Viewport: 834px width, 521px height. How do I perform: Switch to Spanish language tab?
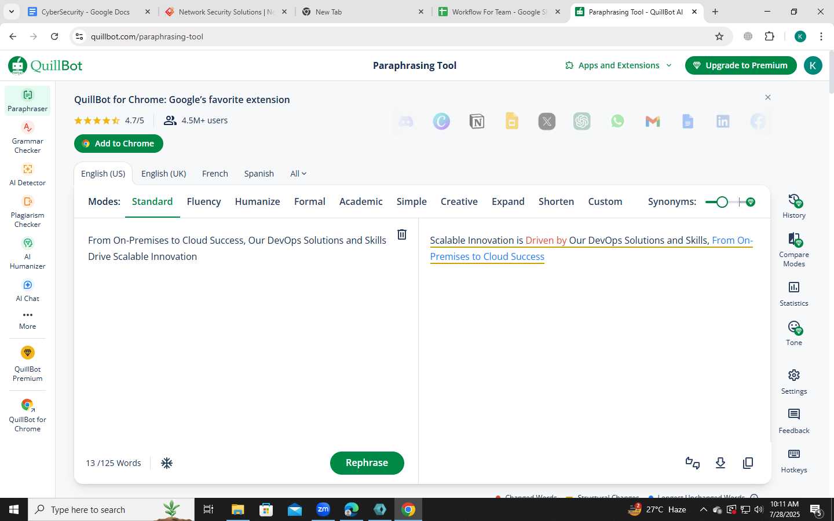[x=259, y=174]
